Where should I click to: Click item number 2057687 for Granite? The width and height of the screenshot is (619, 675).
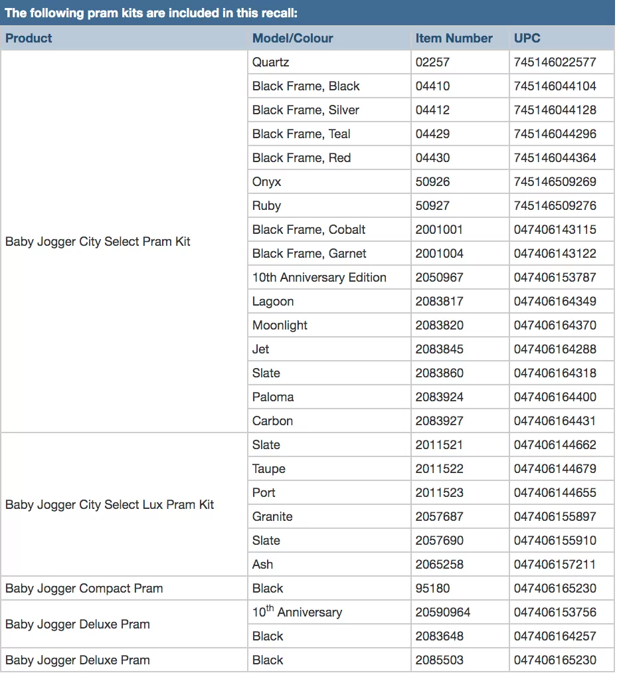(x=460, y=516)
